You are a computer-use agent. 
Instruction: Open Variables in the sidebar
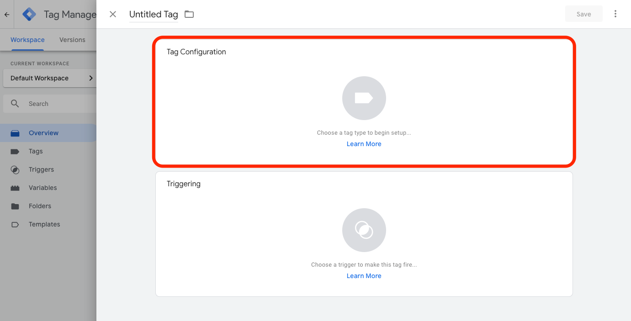click(48, 188)
